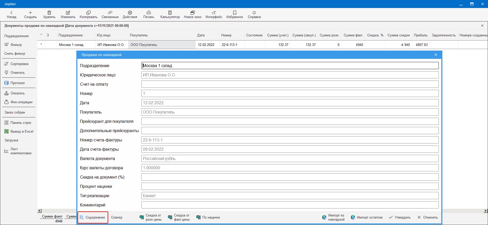Viewport: 488px width, 225px height.
Task: Click the Дата счета-фактуры field
Action: [290, 149]
